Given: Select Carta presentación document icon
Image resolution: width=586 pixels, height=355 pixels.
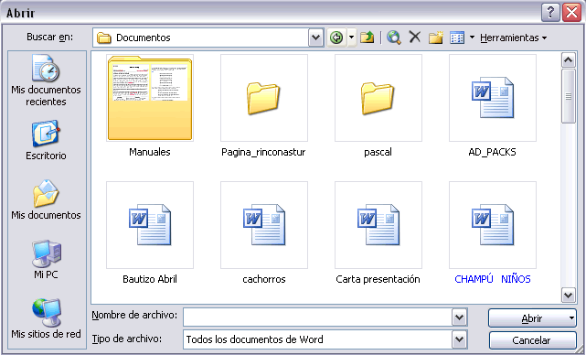Looking at the screenshot, I should 378,225.
